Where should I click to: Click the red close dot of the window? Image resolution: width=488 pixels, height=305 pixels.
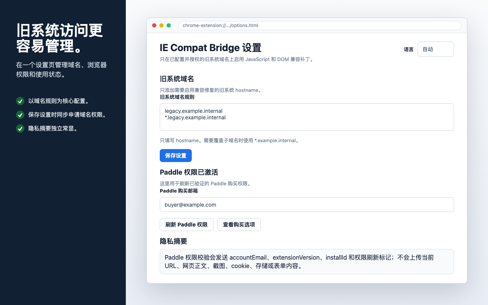154,26
